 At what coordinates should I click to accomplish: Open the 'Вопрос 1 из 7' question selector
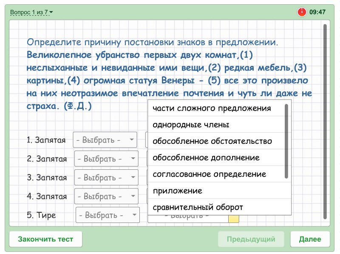coord(31,12)
